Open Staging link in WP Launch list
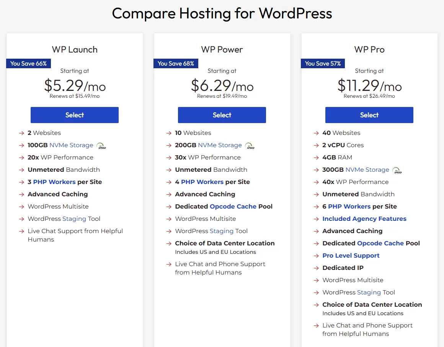This screenshot has width=444, height=347. [x=74, y=219]
